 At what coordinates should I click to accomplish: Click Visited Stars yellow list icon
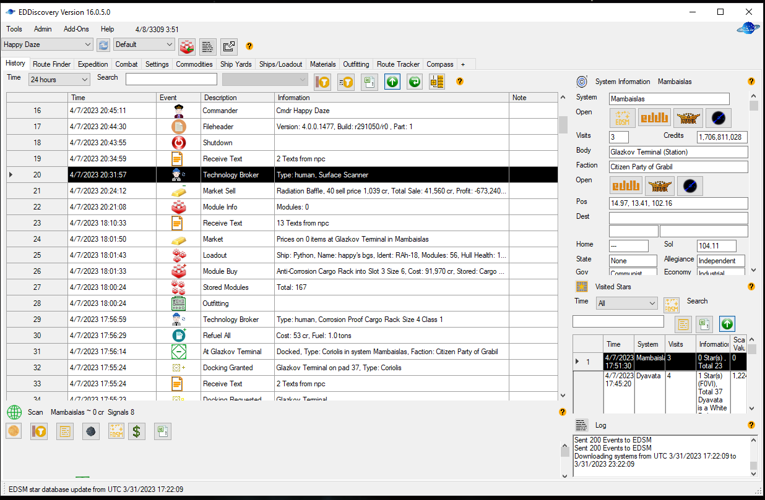[683, 324]
